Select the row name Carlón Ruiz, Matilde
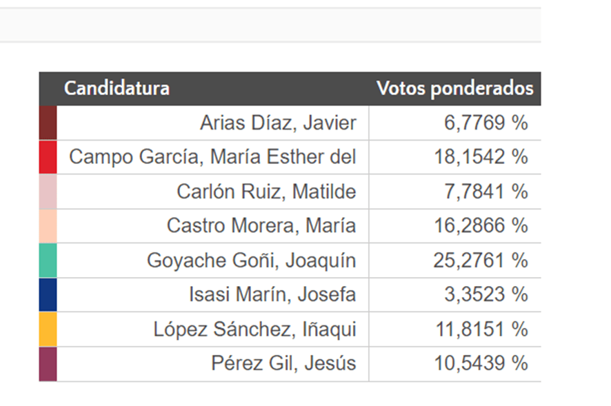Screen dimensions: 611x406 click(266, 192)
